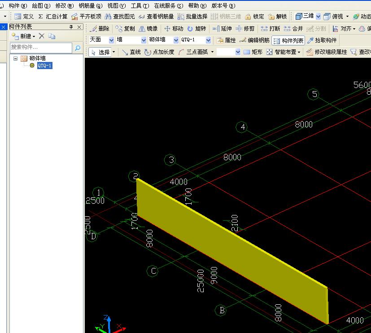The width and height of the screenshot is (371, 333).
Task: Activate 拾取构件 pick component tool
Action: click(322, 40)
